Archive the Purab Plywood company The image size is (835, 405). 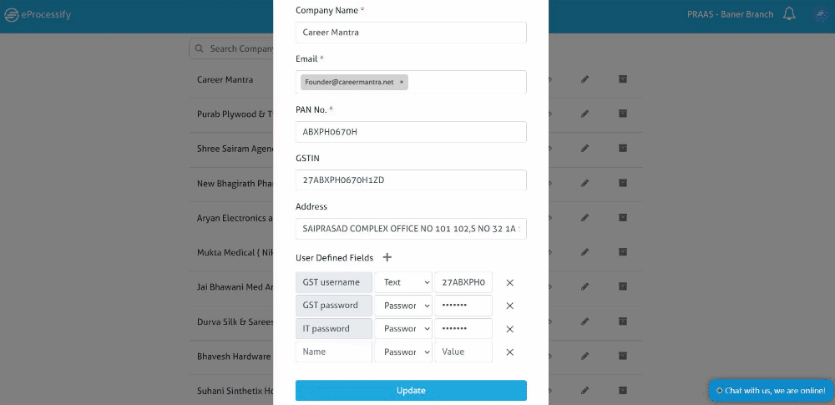[x=623, y=114]
